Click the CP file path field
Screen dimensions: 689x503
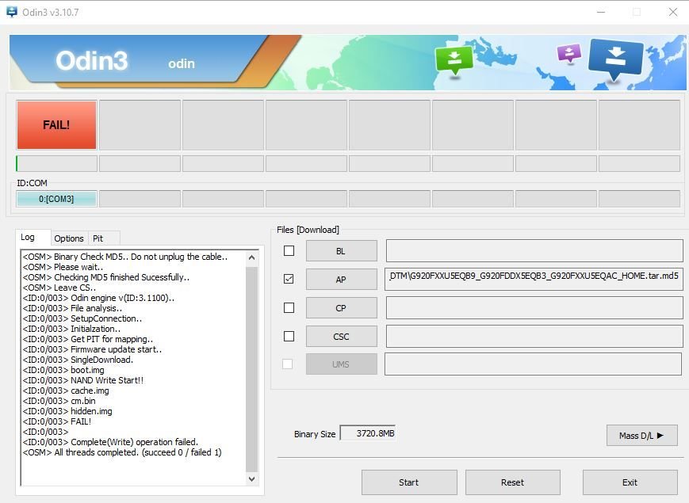[534, 307]
